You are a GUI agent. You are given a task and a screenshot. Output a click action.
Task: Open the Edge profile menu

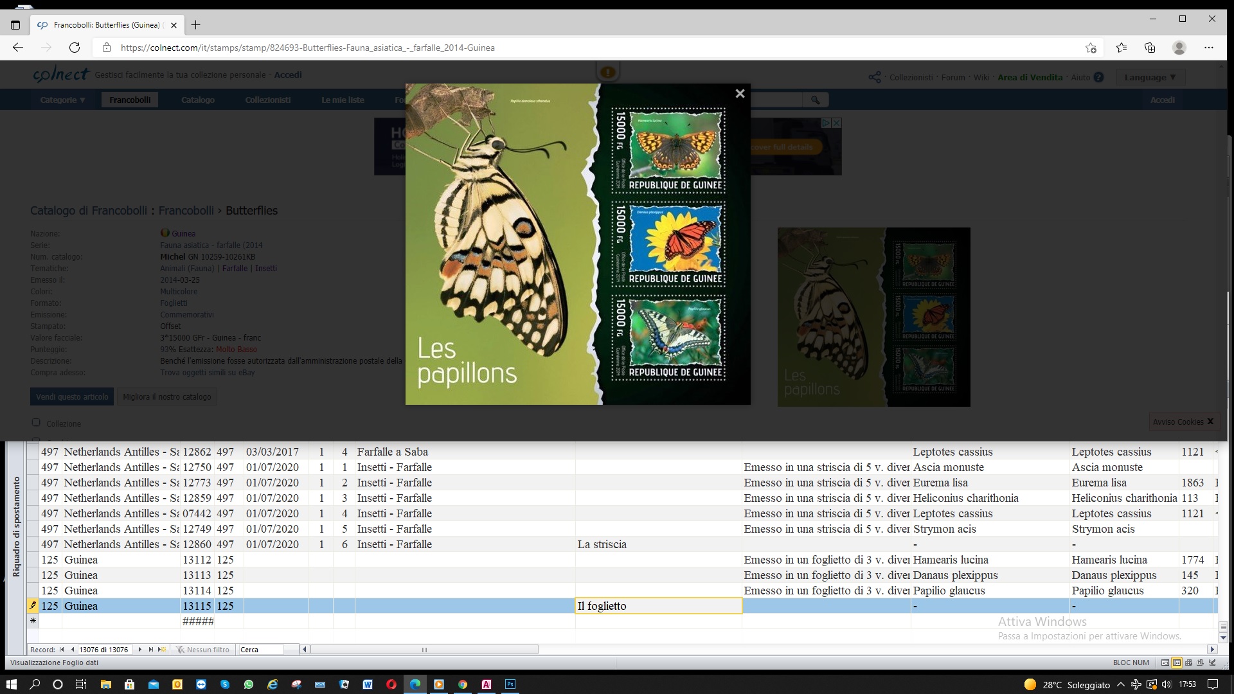tap(1179, 48)
